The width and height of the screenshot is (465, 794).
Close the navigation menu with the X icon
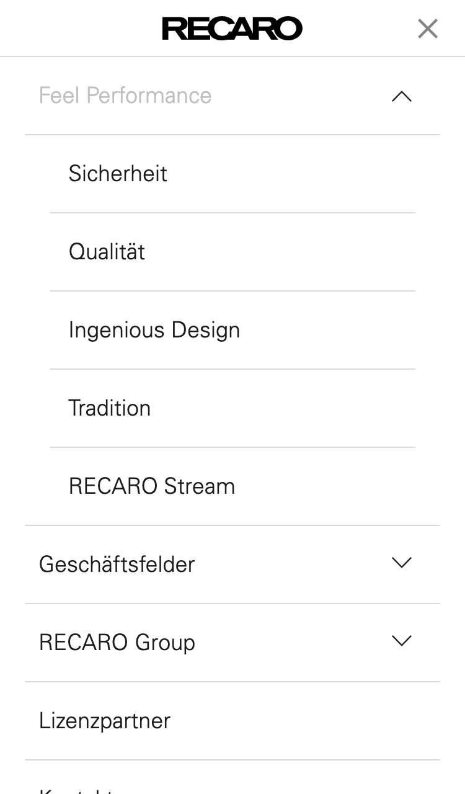coord(428,29)
